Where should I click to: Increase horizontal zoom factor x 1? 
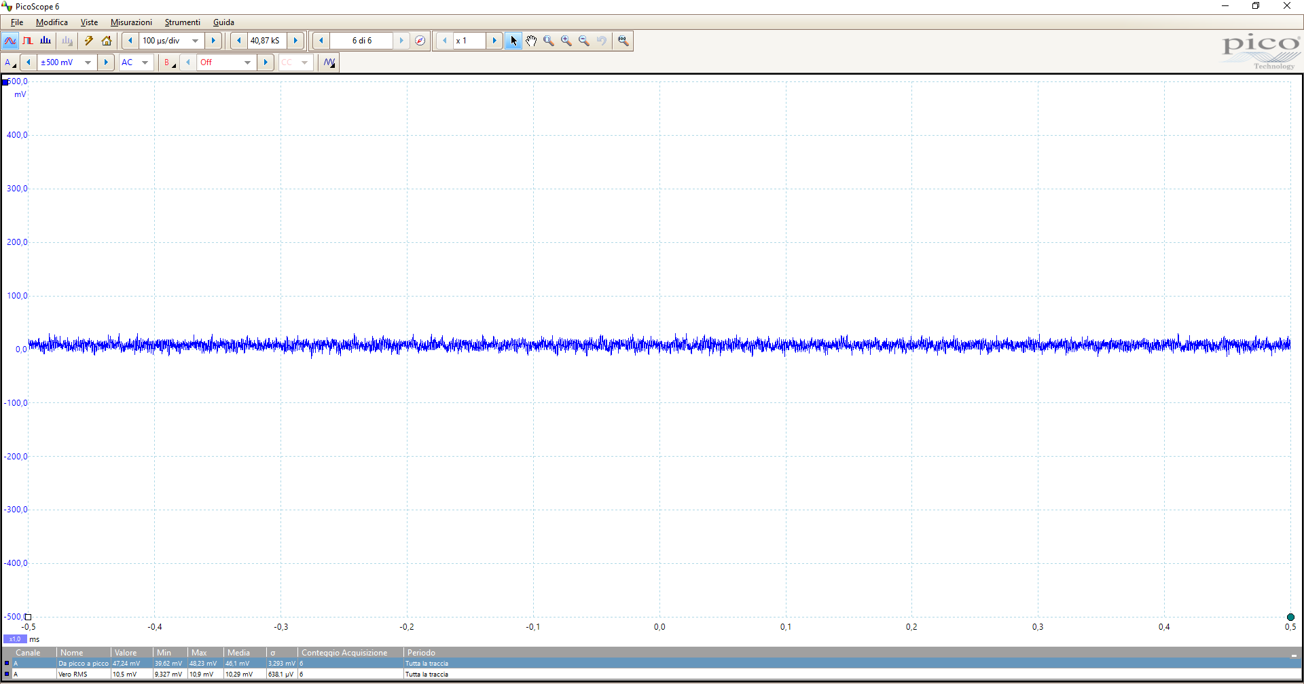coord(494,41)
